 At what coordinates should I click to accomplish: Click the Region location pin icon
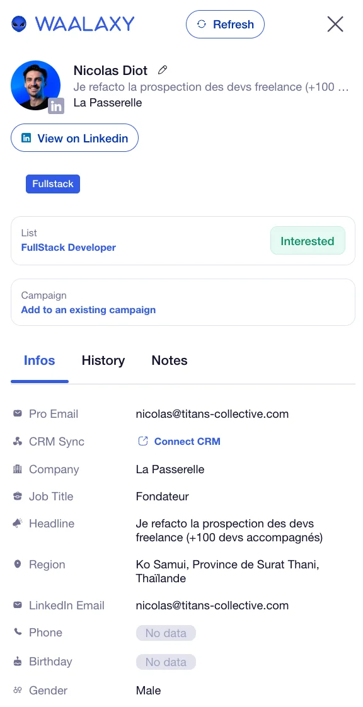point(18,564)
